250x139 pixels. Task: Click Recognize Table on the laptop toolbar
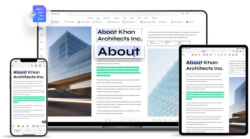pos(148,22)
